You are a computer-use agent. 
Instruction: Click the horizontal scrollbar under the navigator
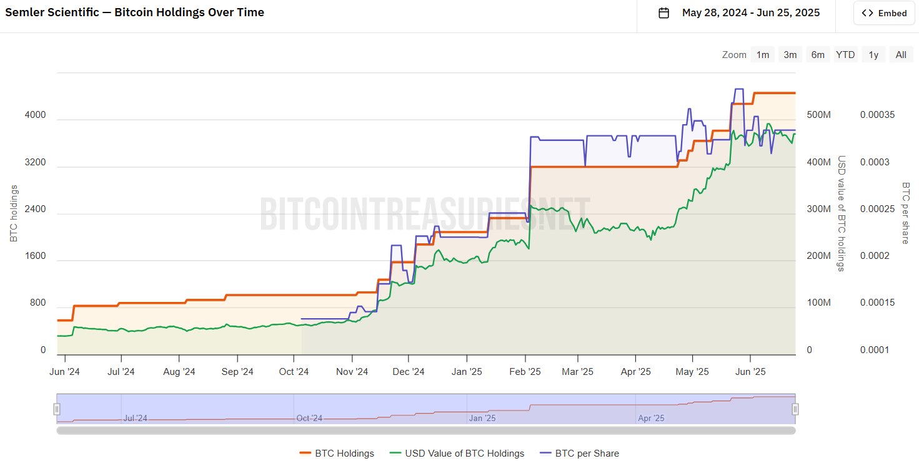point(425,430)
